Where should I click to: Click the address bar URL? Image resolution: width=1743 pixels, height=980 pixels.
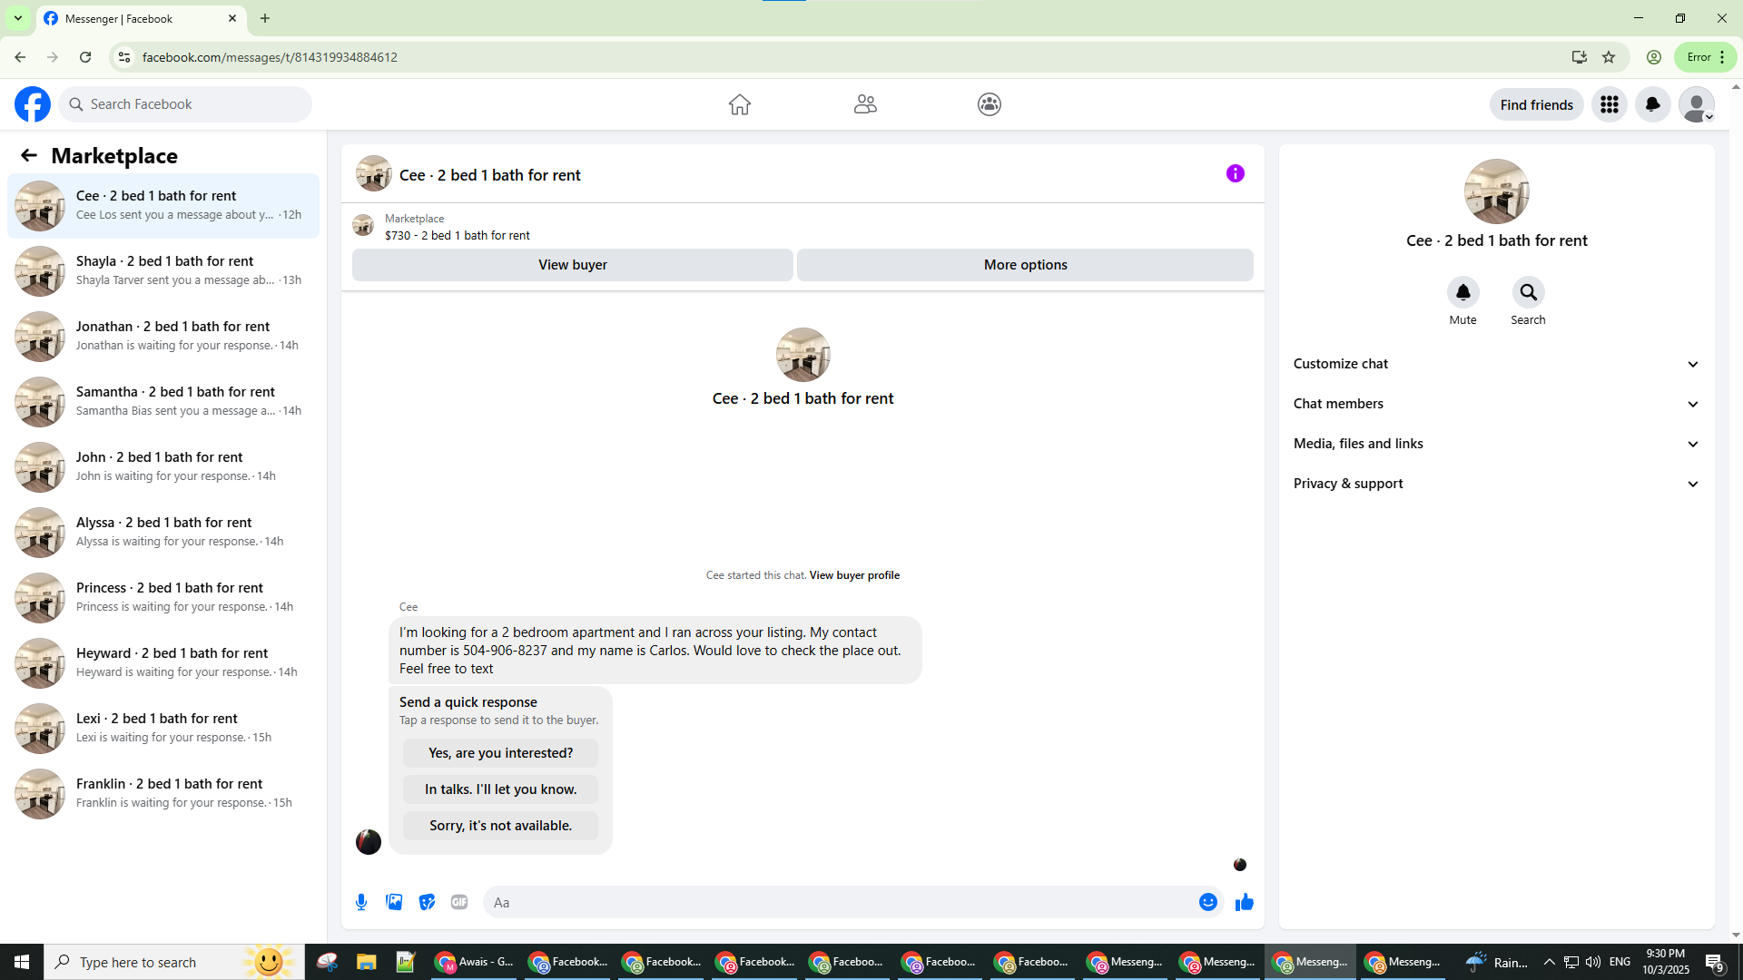[270, 57]
